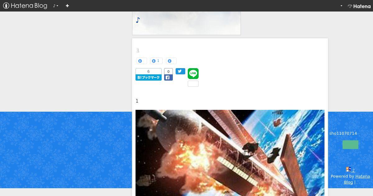Open the Hatena logo link at top right
This screenshot has height=196, width=373.
click(x=359, y=6)
